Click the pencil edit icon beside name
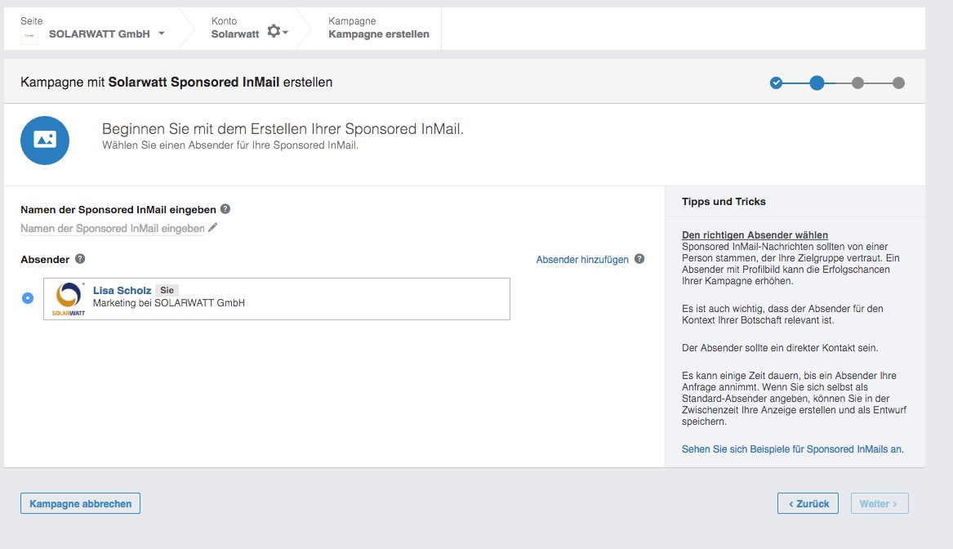 [212, 227]
